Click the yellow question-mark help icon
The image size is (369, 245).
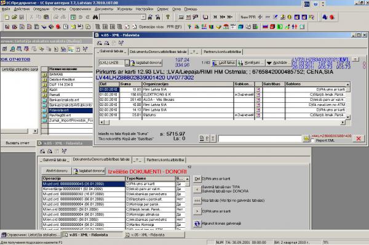168,17
